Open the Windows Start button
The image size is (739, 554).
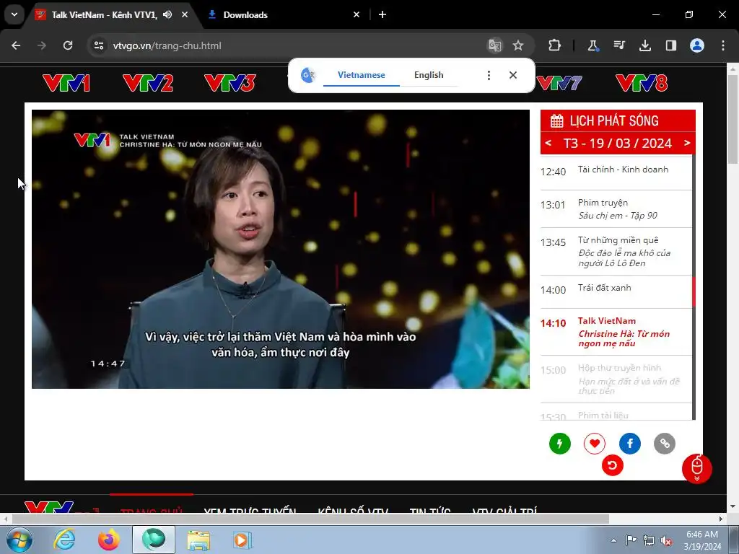[19, 540]
